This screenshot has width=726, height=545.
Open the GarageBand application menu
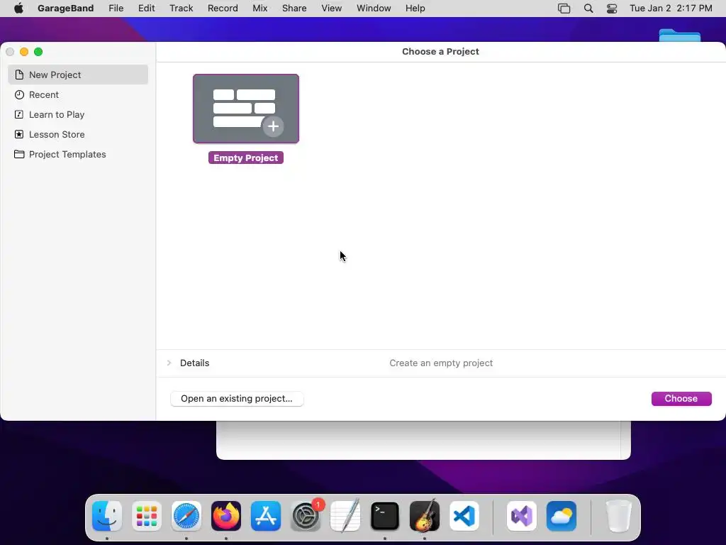(x=66, y=9)
